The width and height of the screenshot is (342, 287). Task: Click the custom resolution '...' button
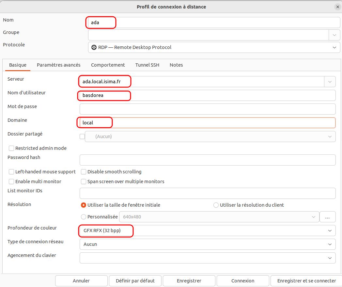[328, 217]
